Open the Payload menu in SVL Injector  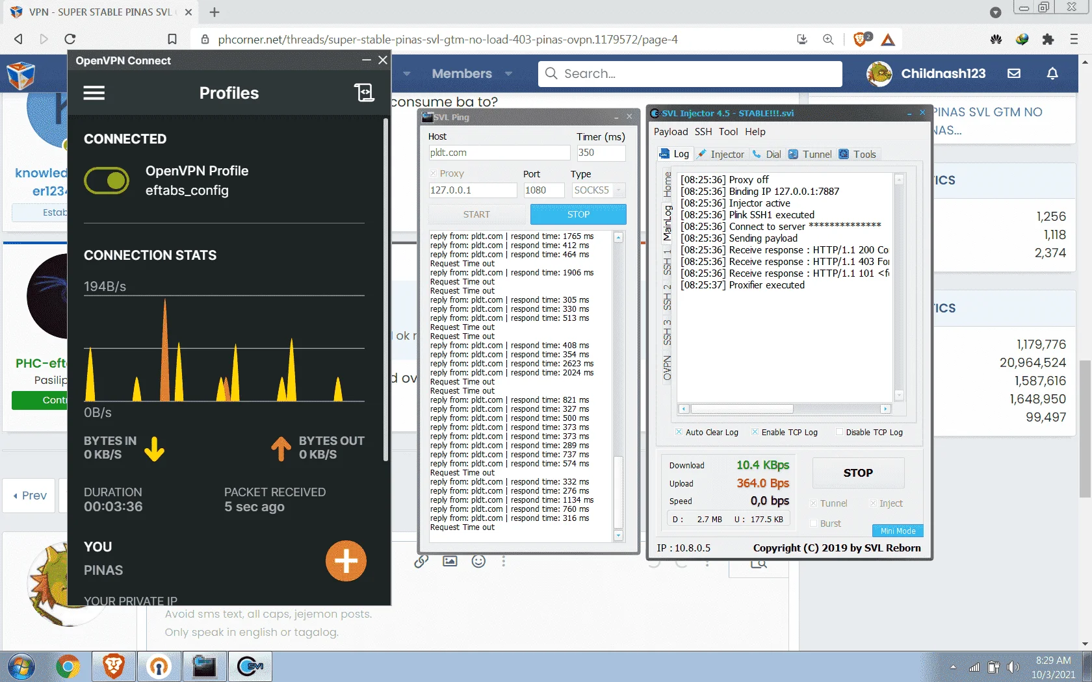[x=671, y=132]
